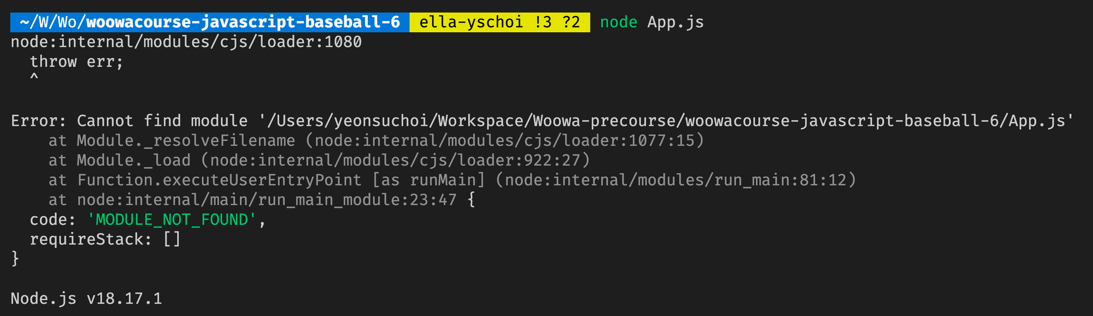Click the blue directory path prompt segment

click(210, 22)
